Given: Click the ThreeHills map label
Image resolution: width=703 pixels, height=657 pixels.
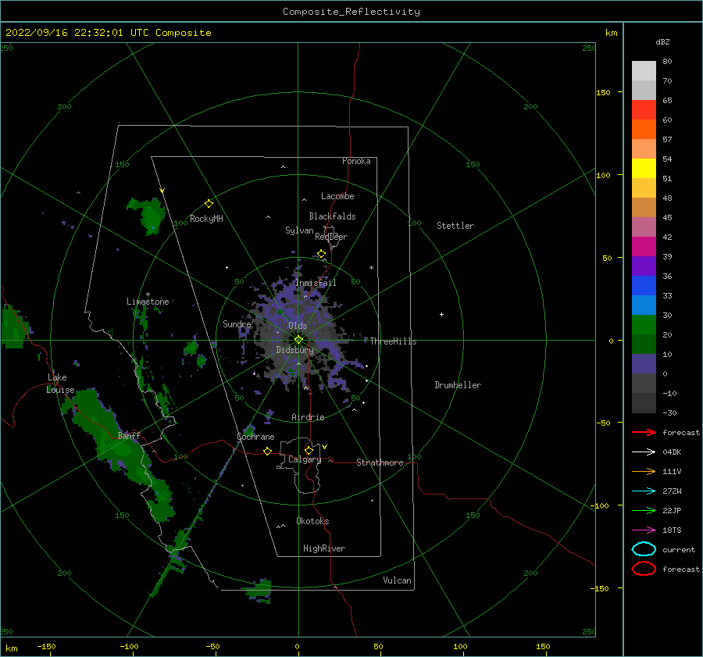Looking at the screenshot, I should coord(393,341).
